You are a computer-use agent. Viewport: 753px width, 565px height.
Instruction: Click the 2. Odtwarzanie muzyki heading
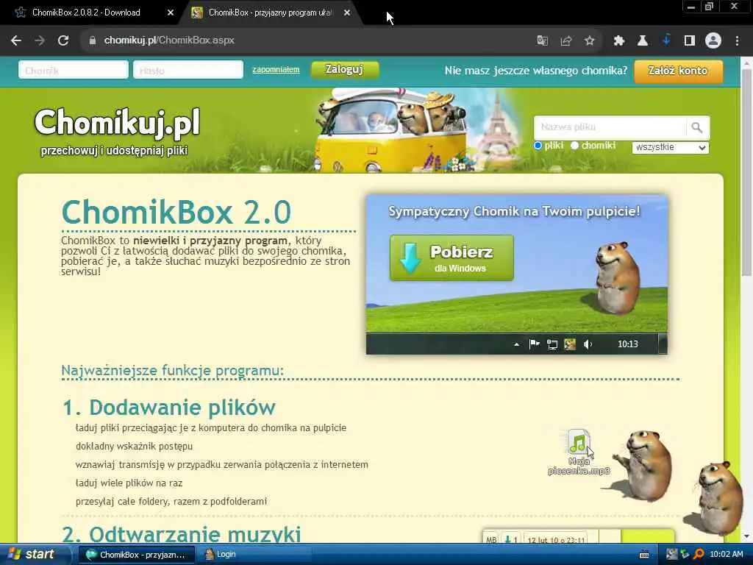(x=182, y=534)
